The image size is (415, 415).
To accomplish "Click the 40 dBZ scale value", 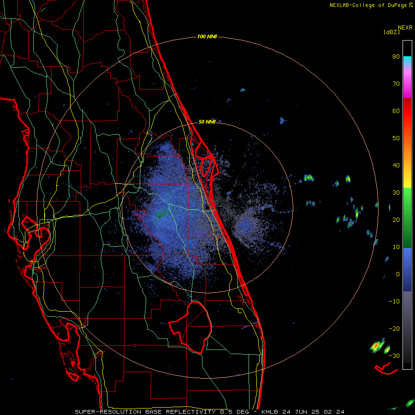I will pos(396,166).
